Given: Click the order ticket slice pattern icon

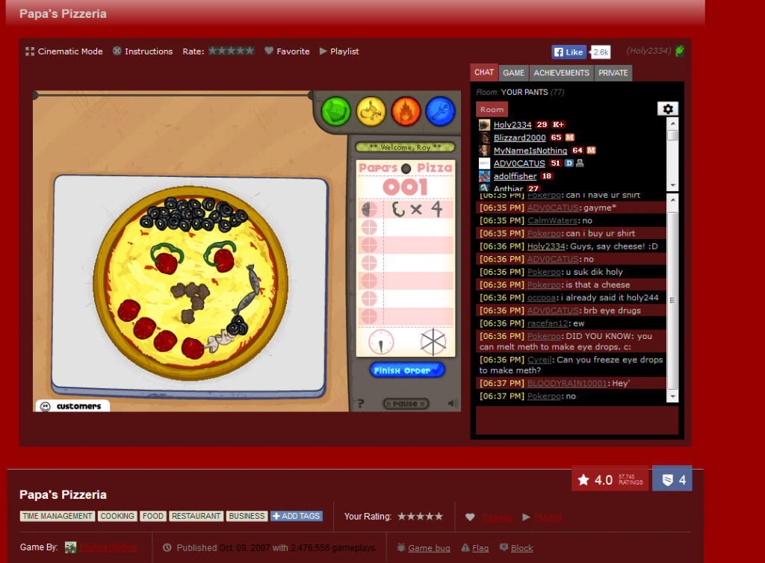Looking at the screenshot, I should pyautogui.click(x=433, y=342).
